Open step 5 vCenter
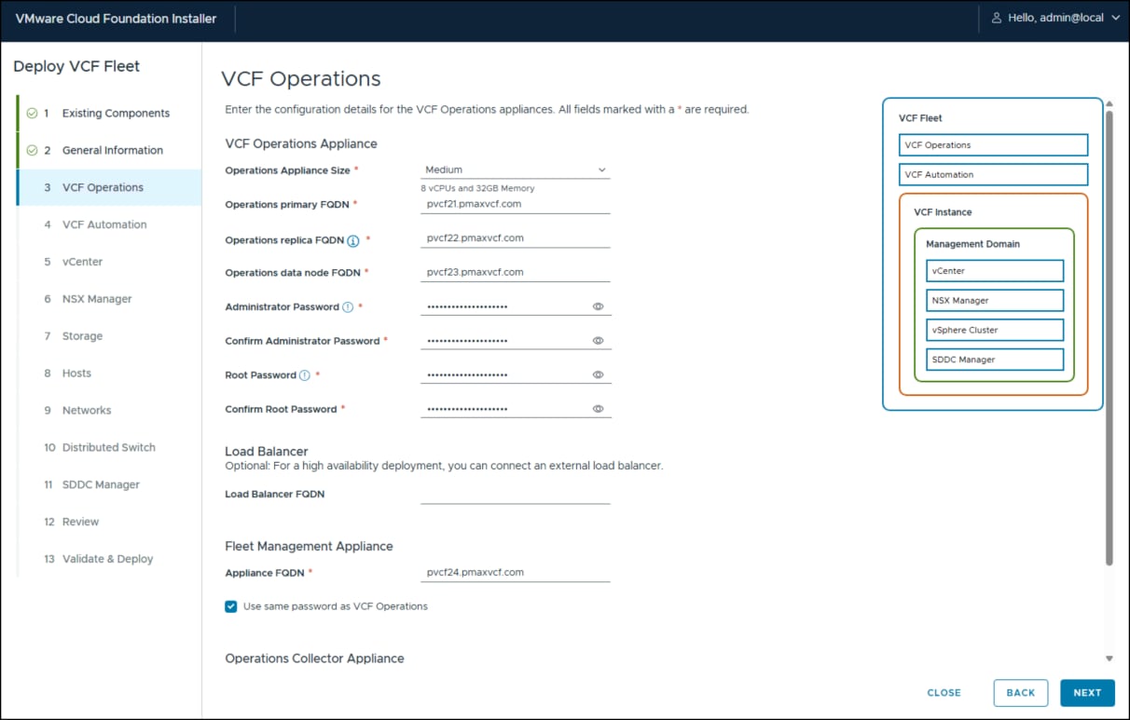The height and width of the screenshot is (720, 1130). pos(109,262)
